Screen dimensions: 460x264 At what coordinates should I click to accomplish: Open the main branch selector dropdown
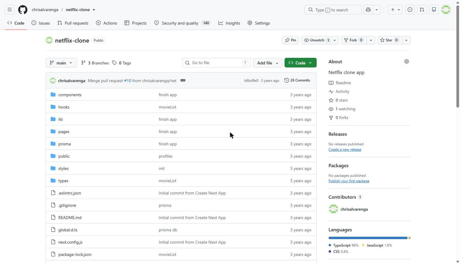[61, 63]
